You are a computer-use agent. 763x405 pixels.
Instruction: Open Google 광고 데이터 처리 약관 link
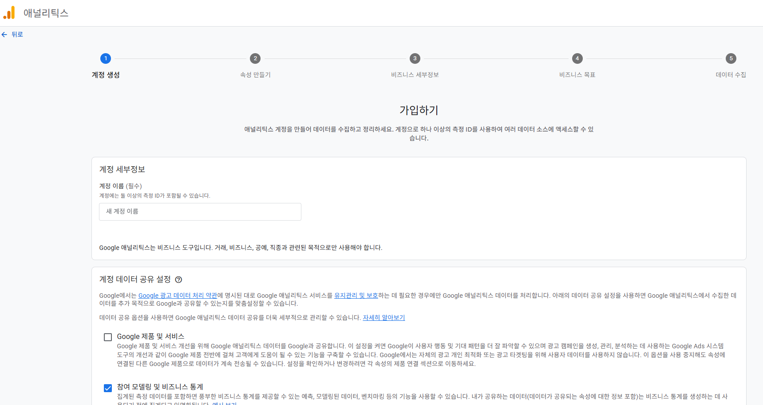point(178,296)
